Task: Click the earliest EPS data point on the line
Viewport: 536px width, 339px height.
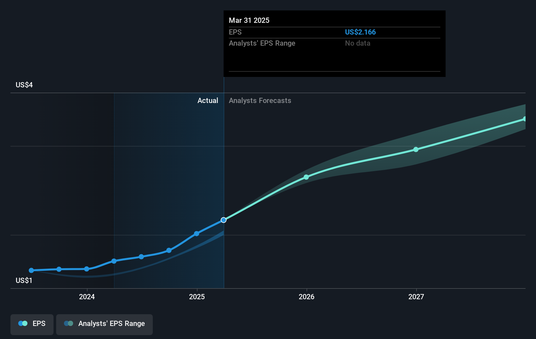Action: click(x=31, y=270)
